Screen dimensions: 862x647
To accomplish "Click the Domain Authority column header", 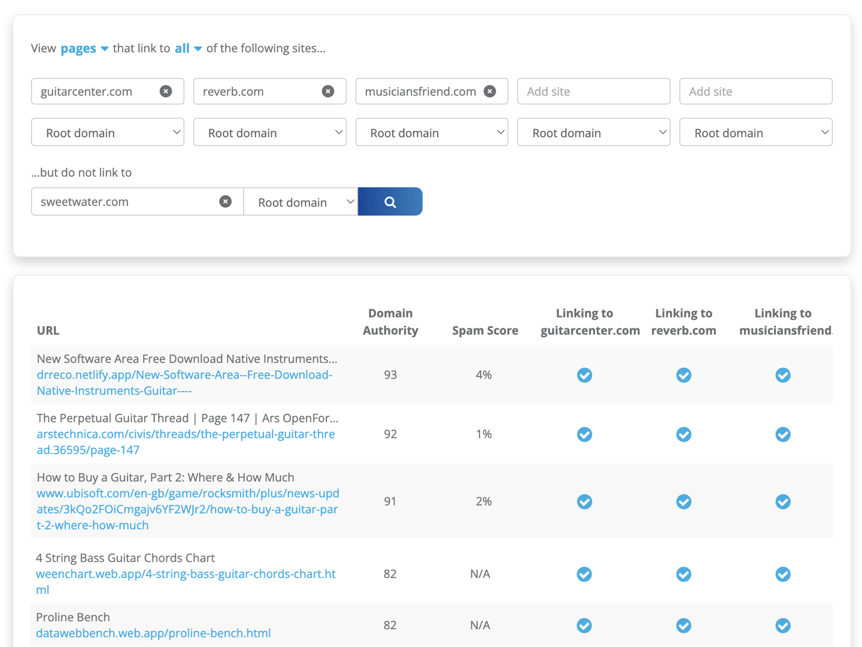I will point(390,322).
